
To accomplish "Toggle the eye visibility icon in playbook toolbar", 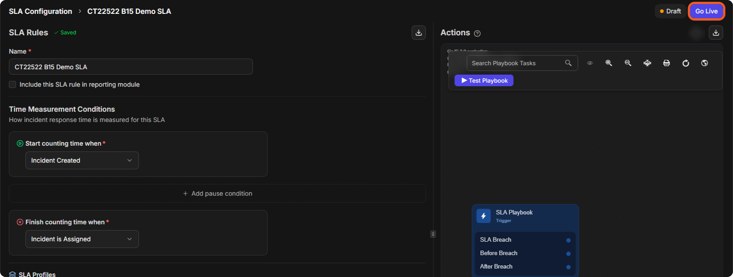I will coord(590,63).
